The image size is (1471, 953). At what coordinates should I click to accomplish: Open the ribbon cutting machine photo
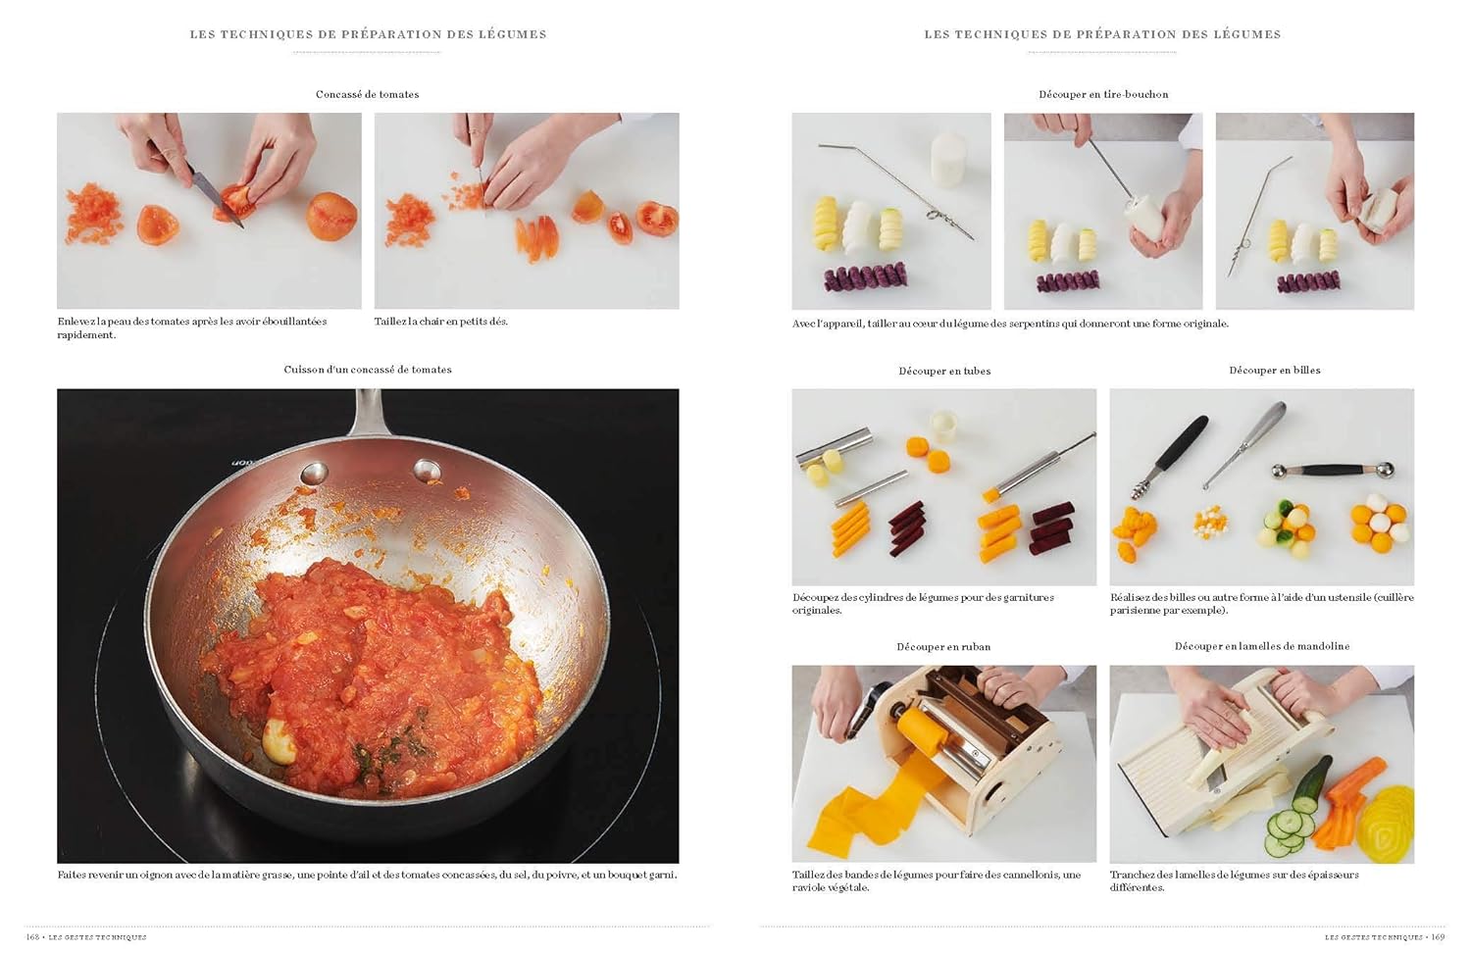click(x=944, y=764)
